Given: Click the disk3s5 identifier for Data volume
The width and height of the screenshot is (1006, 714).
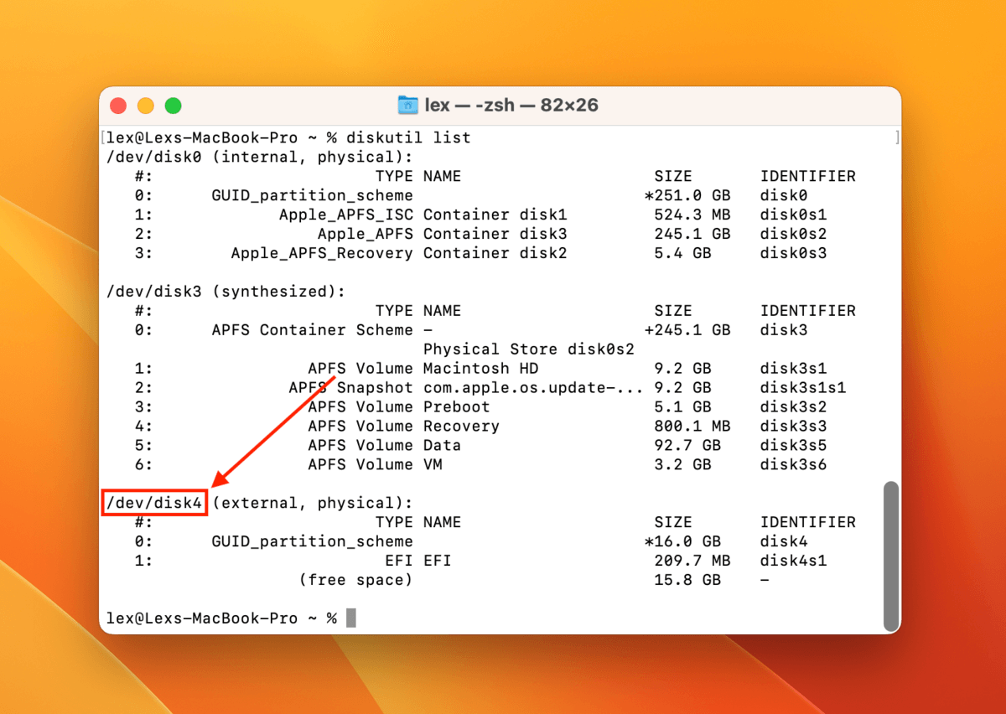Looking at the screenshot, I should point(793,445).
